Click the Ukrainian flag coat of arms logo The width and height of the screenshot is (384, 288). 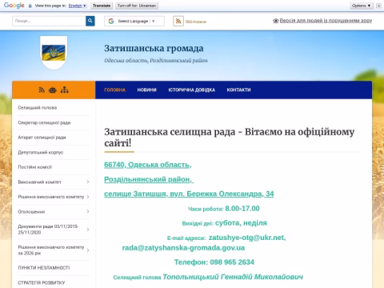click(54, 53)
